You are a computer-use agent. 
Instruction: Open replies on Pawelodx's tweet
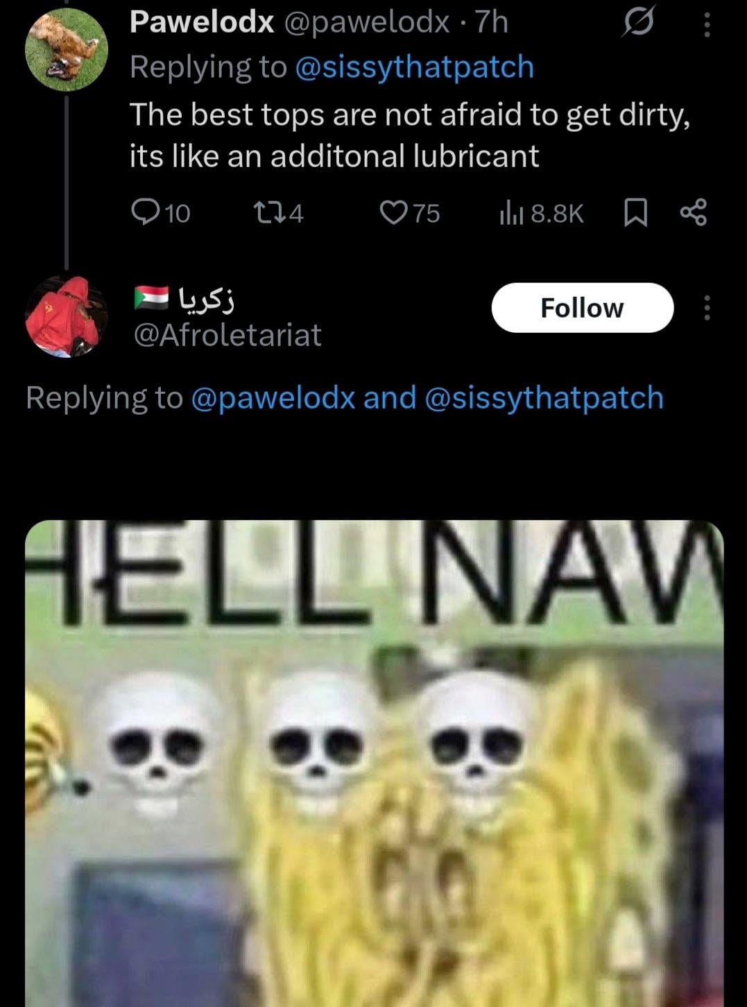160,213
